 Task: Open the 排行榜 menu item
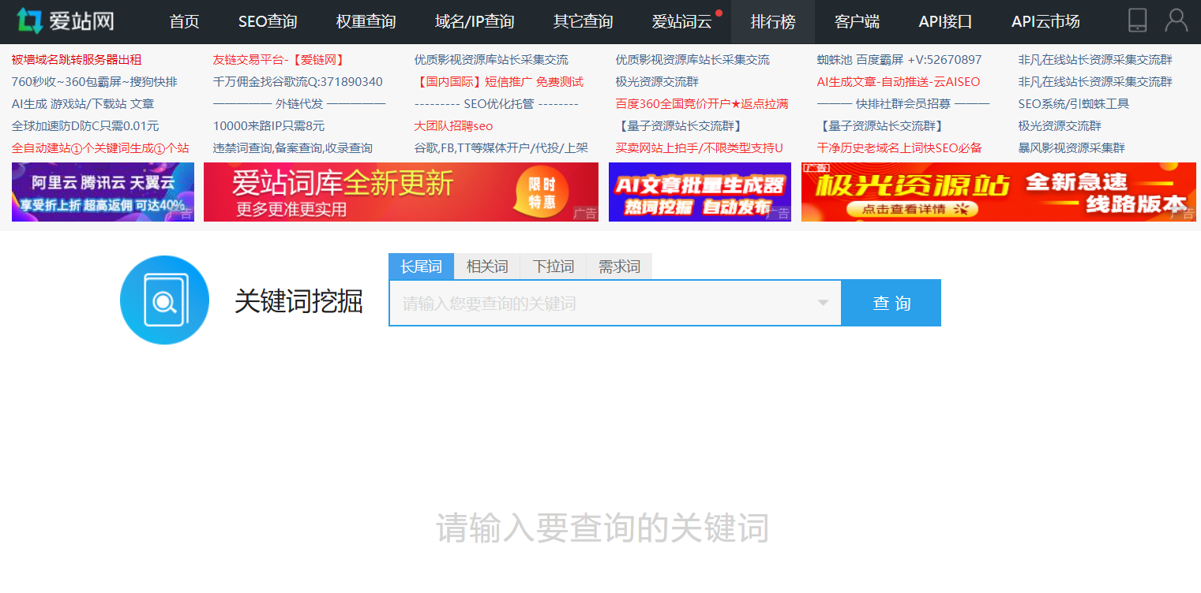tap(773, 22)
